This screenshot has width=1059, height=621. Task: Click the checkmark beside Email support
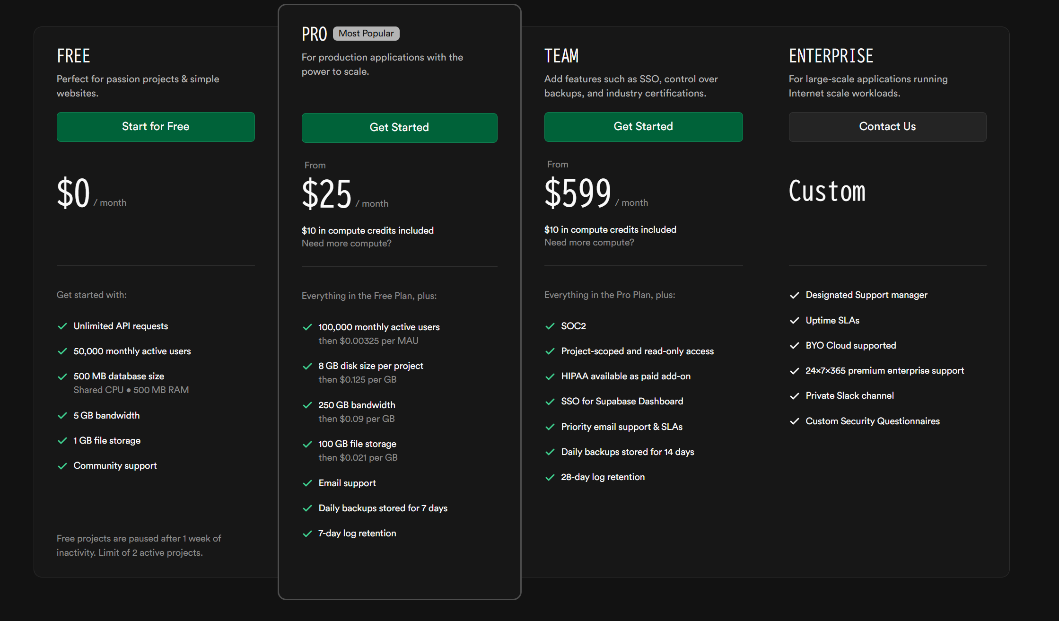tap(307, 483)
